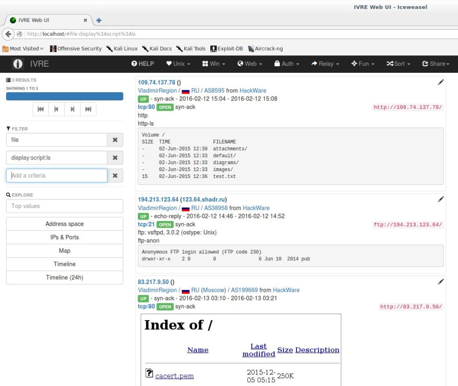The width and height of the screenshot is (458, 386).
Task: Open the Share dropdown menu
Action: pyautogui.click(x=436, y=64)
